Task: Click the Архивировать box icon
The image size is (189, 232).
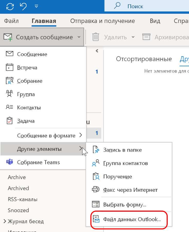Action: (x=146, y=37)
